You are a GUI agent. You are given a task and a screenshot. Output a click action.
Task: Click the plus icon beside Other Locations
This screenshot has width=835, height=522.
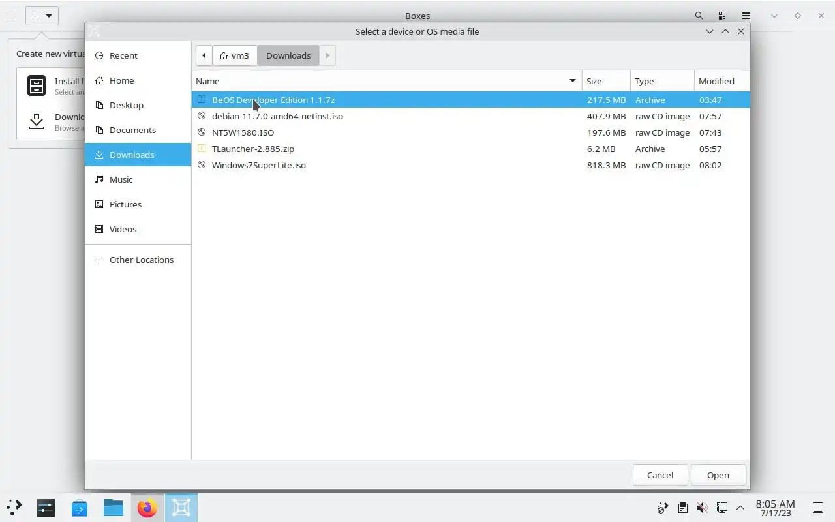point(99,260)
